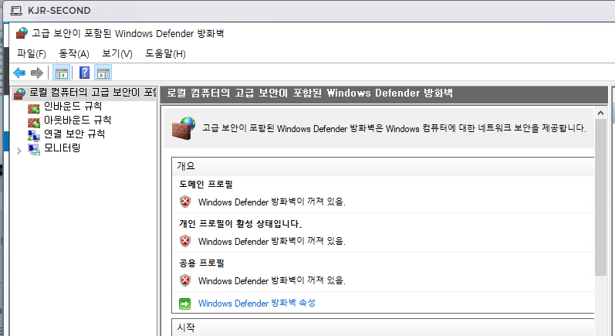The image size is (615, 336).
Task: Click 개인 프로필이 활성 상태입니다 heading
Action: pos(241,224)
